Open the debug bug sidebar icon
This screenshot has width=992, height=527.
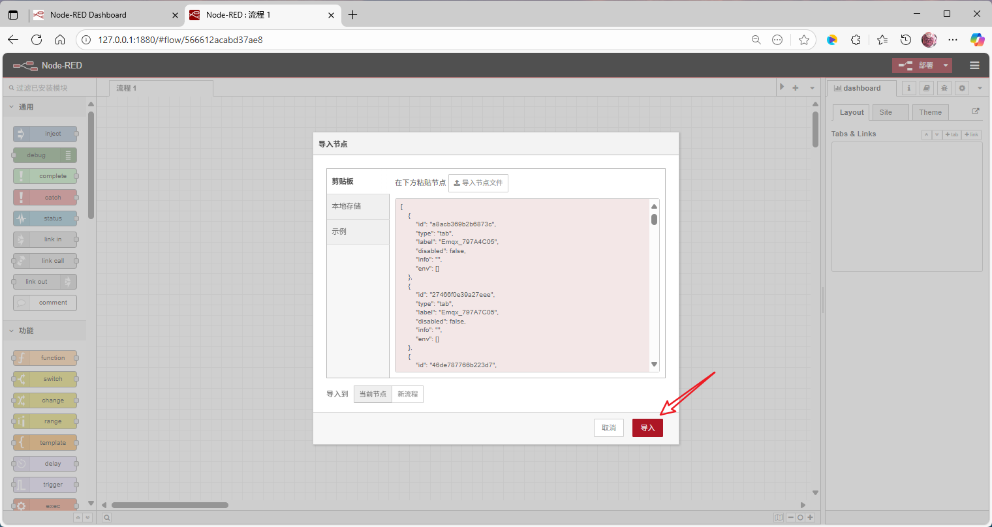tap(944, 88)
